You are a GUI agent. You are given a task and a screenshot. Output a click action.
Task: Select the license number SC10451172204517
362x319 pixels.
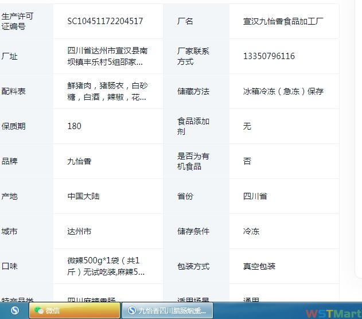tap(105, 21)
